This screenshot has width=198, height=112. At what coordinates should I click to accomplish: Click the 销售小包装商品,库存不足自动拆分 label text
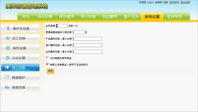click(69, 65)
